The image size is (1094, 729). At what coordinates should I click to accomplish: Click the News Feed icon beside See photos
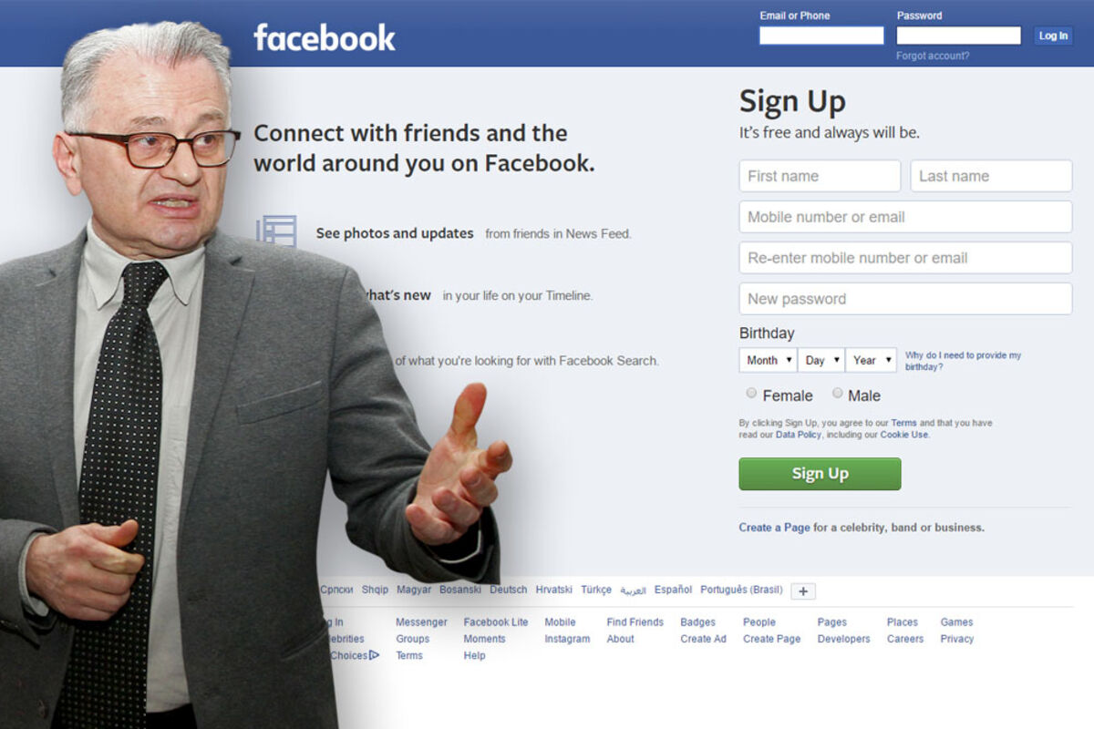[277, 231]
